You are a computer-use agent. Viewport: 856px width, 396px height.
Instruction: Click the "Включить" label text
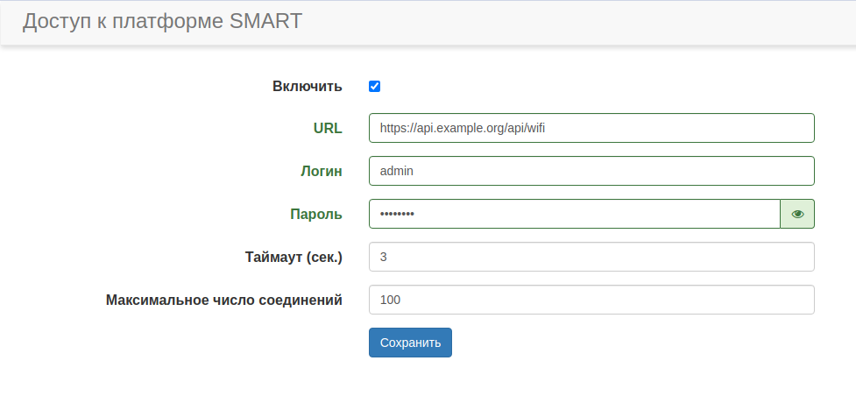tap(307, 87)
